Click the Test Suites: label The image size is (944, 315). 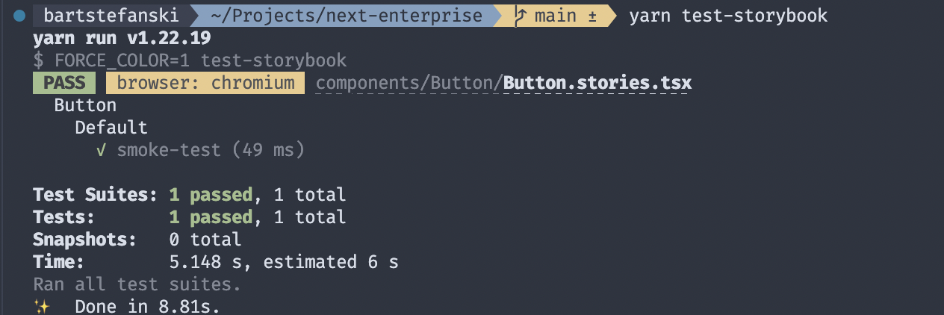tap(96, 195)
